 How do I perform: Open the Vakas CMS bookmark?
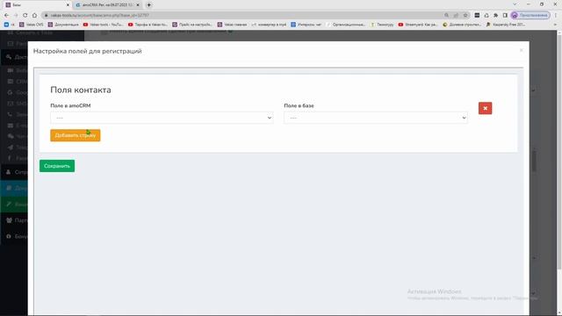point(32,25)
